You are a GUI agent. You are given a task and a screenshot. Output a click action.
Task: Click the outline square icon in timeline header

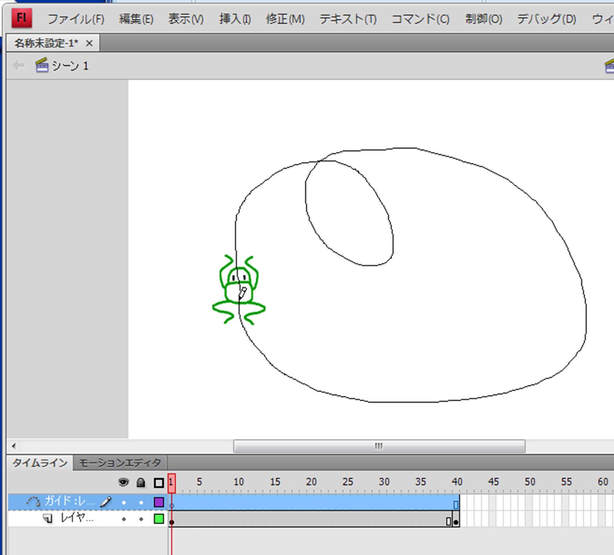(x=159, y=483)
